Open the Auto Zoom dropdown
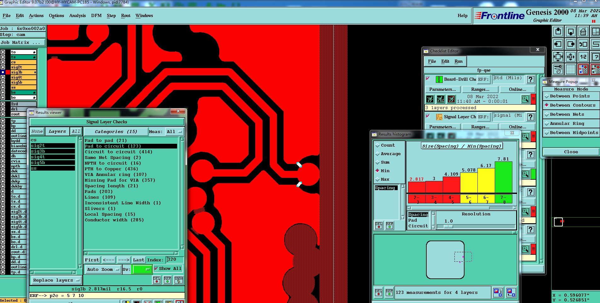 click(x=103, y=270)
